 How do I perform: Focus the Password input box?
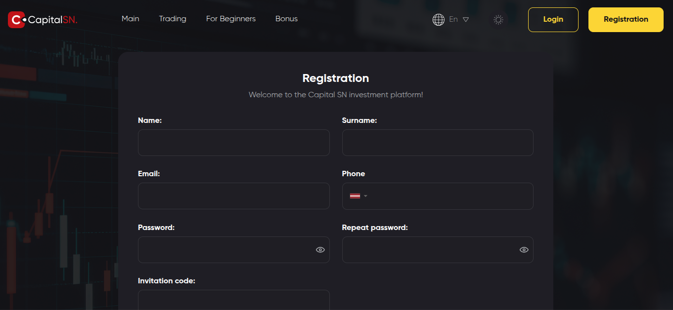(225, 250)
